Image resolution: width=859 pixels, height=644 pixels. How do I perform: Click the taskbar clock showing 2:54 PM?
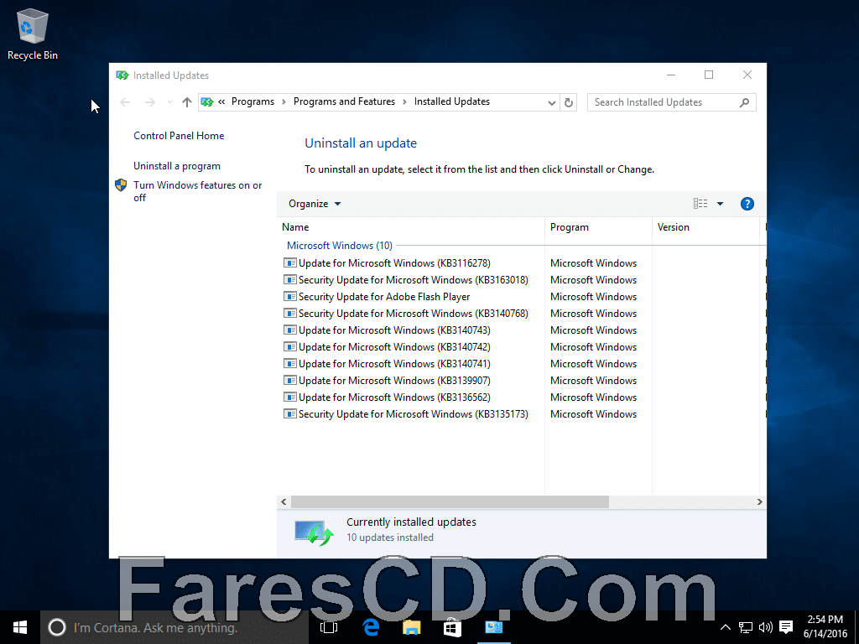point(825,627)
